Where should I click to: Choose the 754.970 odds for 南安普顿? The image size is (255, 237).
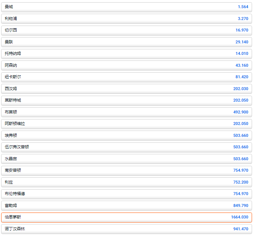(241, 171)
